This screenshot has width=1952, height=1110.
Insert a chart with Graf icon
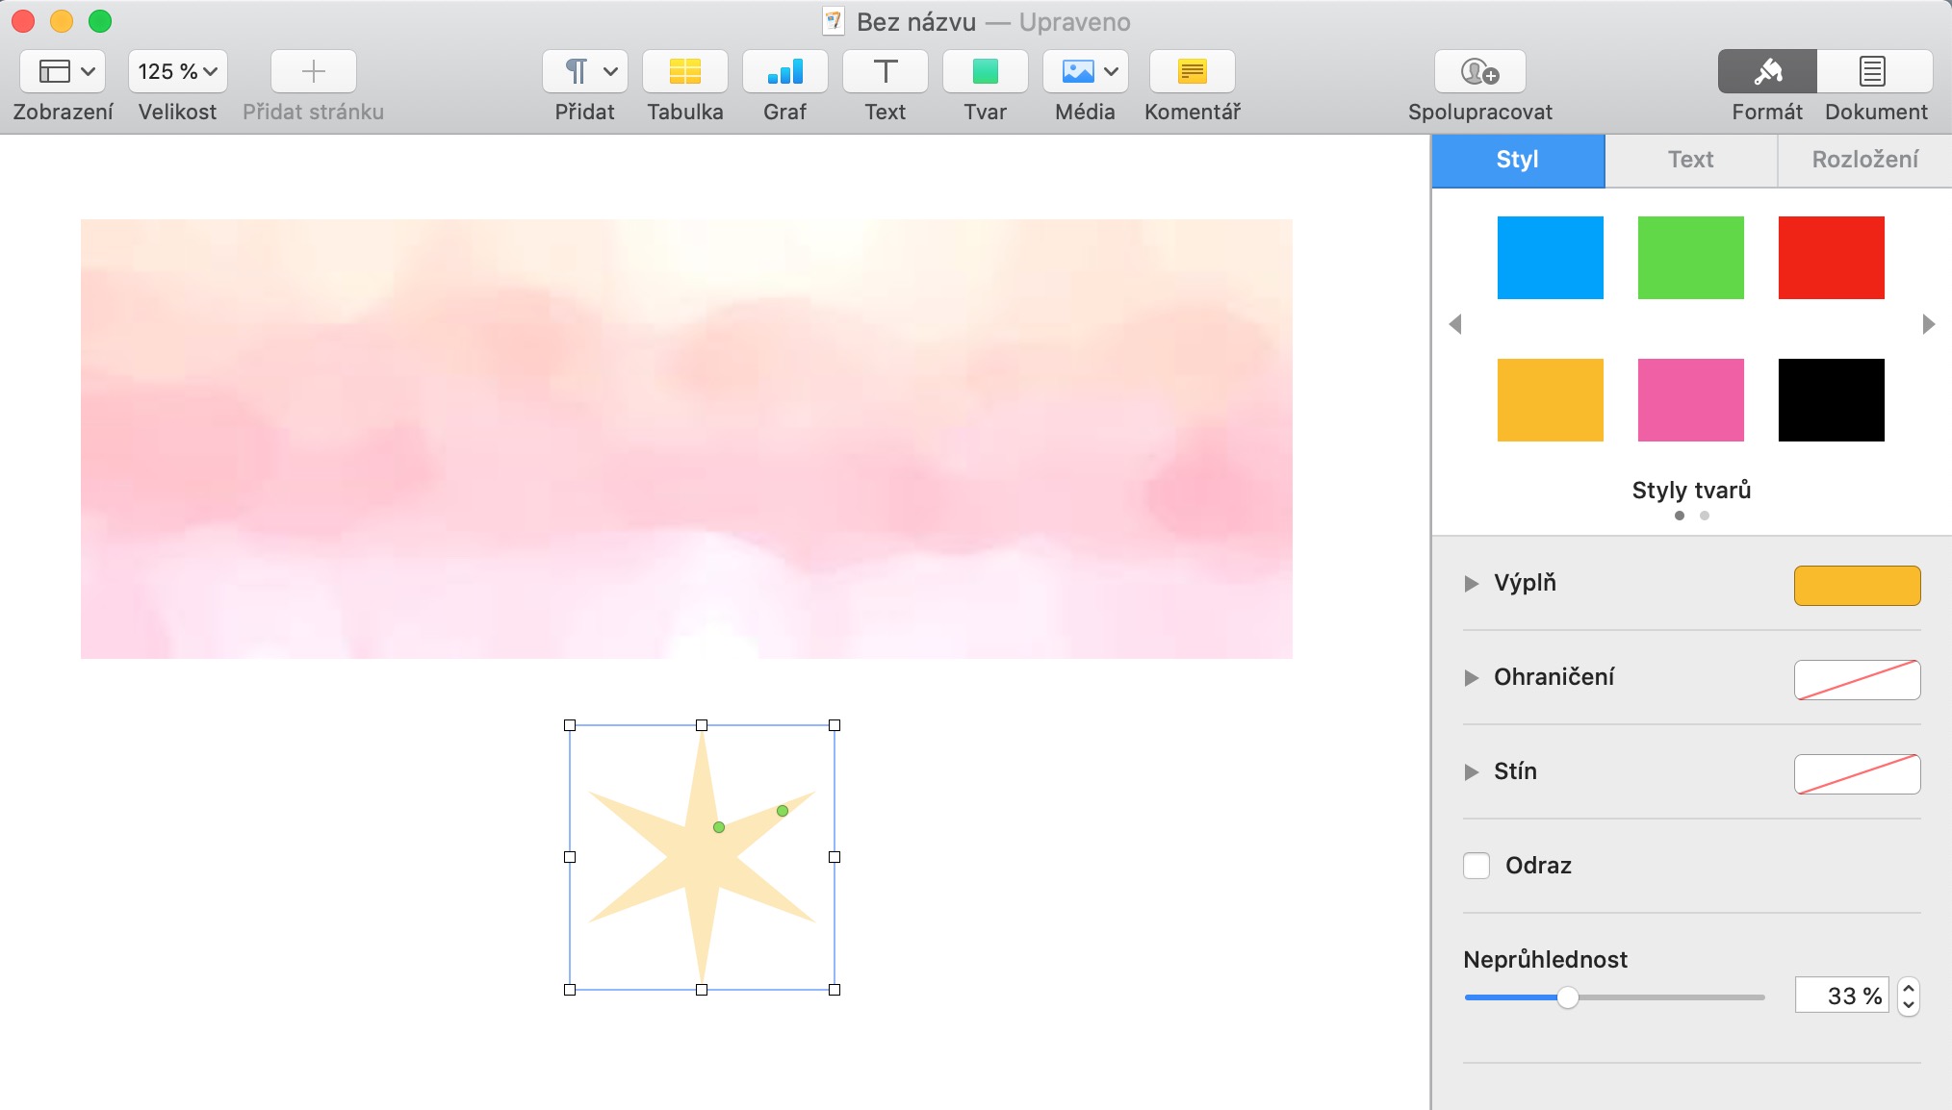[x=784, y=72]
